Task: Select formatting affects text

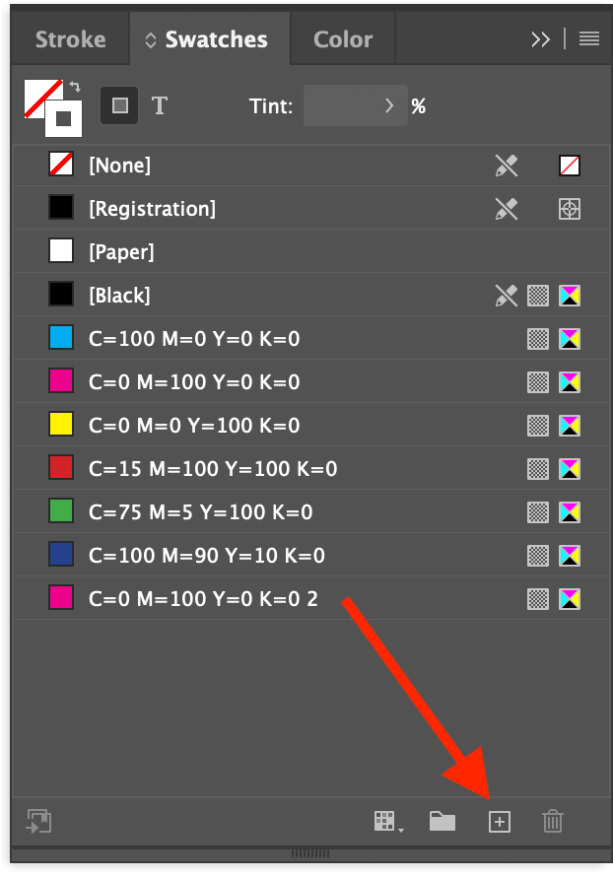Action: pyautogui.click(x=160, y=105)
